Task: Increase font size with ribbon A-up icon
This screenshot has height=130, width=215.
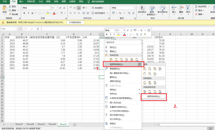Action: click(x=60, y=8)
